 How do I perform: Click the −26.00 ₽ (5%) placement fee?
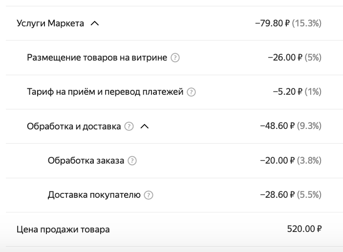point(295,58)
